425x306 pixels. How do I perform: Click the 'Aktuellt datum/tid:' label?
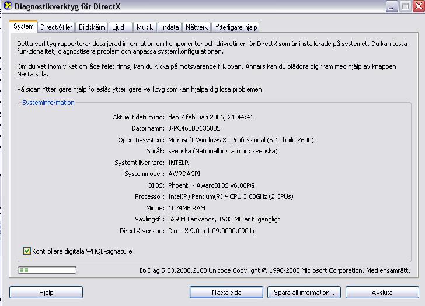138,117
